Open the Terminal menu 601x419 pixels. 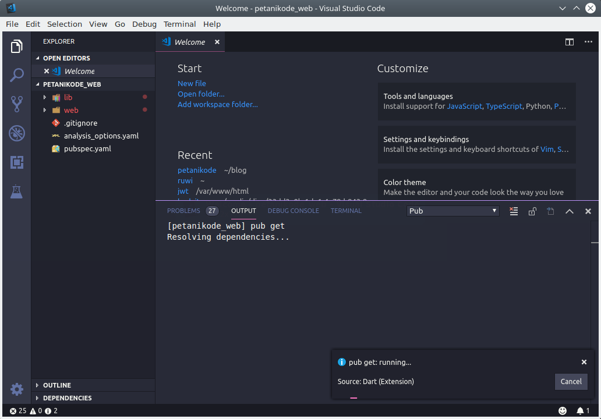pos(179,24)
